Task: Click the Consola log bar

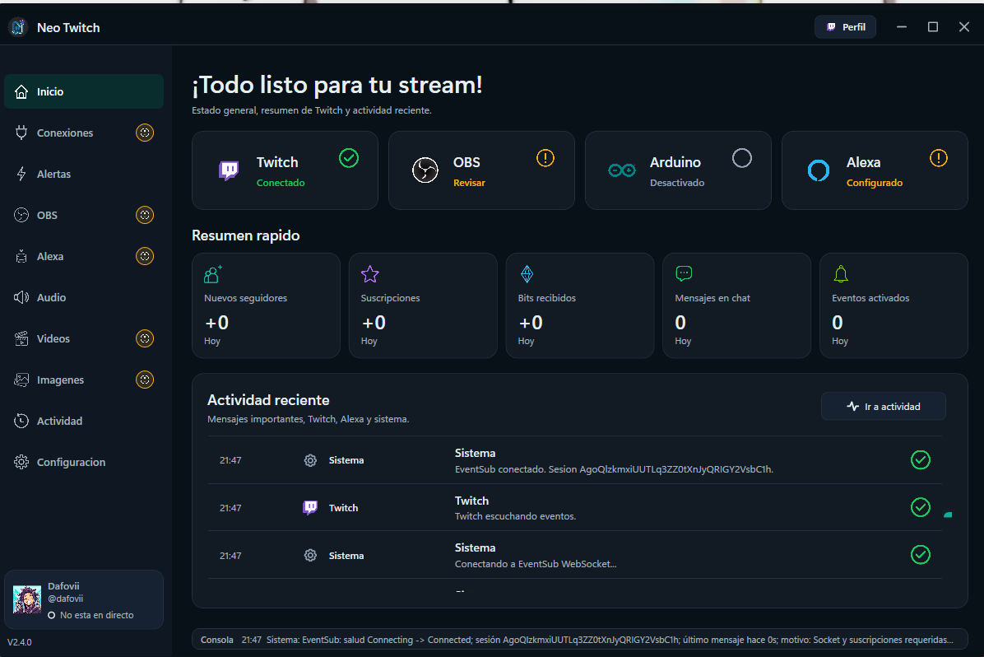Action: (579, 640)
